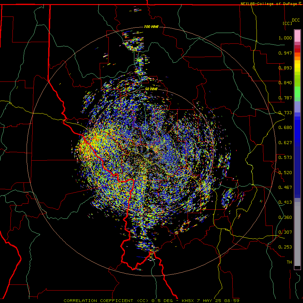Click the radar site center of the sweep
This screenshot has height=303, width=303.
click(151, 151)
